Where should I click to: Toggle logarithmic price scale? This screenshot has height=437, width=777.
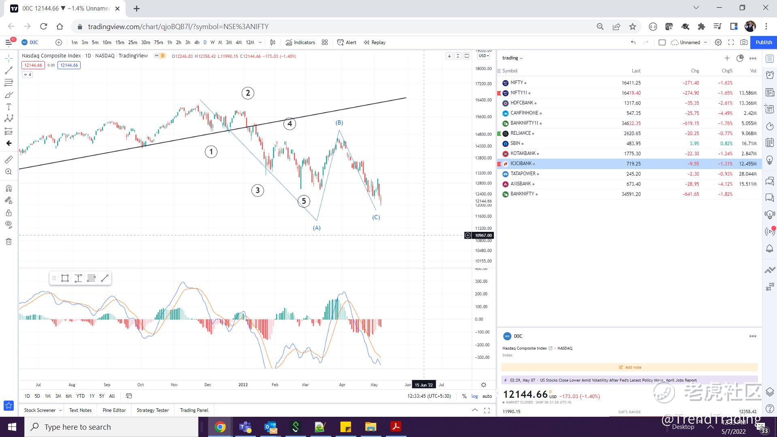[x=475, y=396]
